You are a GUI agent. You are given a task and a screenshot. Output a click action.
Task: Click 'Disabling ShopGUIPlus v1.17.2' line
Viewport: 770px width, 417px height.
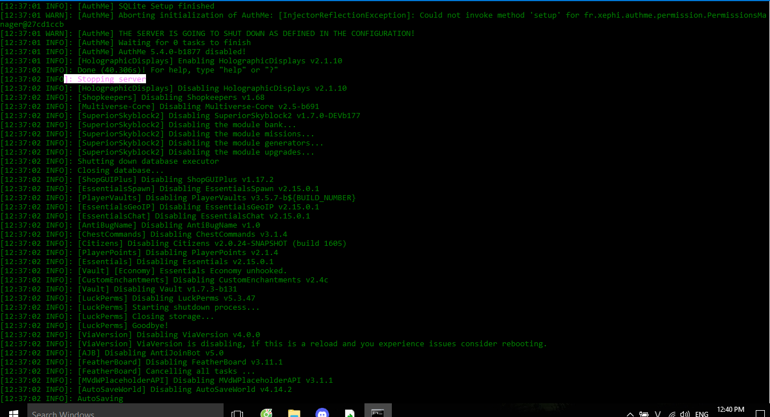click(x=136, y=180)
